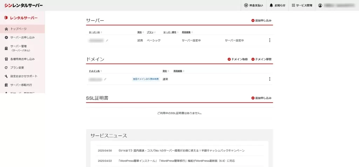Open the 2025/04/30 cashback campaign news
The image size is (359, 167).
click(x=181, y=151)
